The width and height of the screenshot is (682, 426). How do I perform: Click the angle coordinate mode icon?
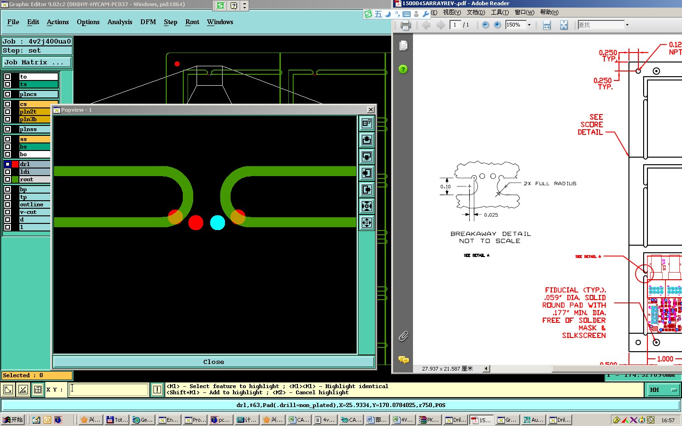point(23,390)
